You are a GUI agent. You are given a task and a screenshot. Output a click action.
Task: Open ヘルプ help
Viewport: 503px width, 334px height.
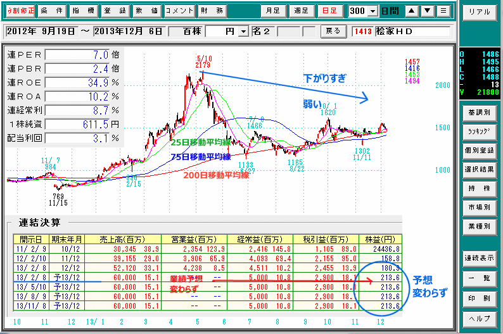click(x=480, y=319)
